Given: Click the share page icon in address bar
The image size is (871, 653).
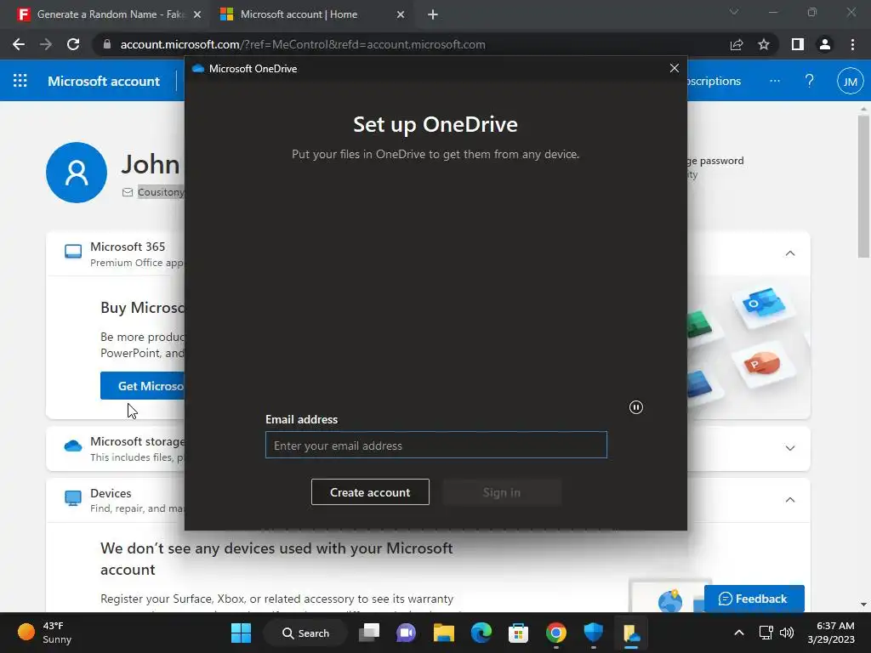Looking at the screenshot, I should coord(737,44).
